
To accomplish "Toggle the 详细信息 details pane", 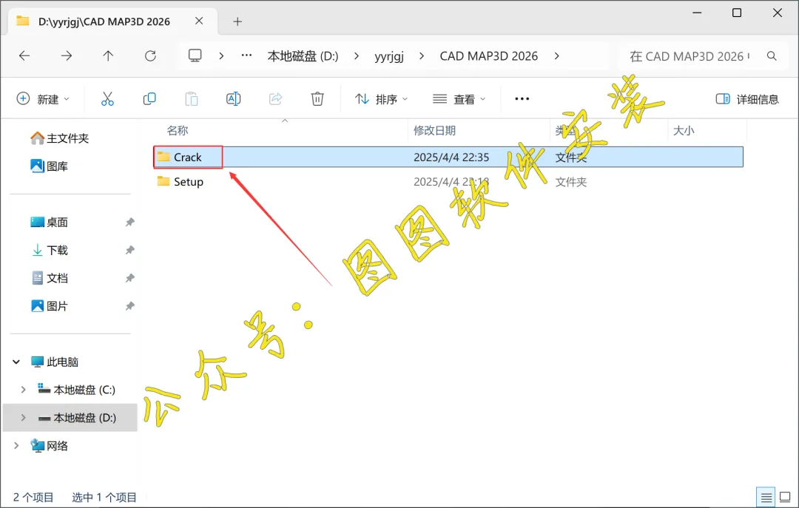I will tap(747, 99).
